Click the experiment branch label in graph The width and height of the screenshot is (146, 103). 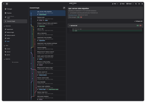(x=42, y=41)
